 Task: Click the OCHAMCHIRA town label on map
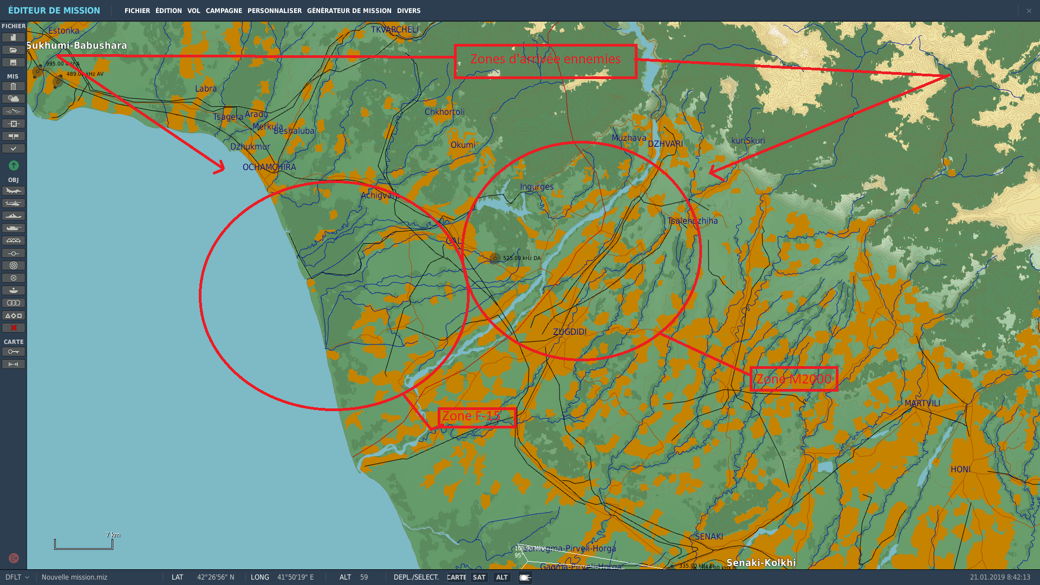click(269, 167)
